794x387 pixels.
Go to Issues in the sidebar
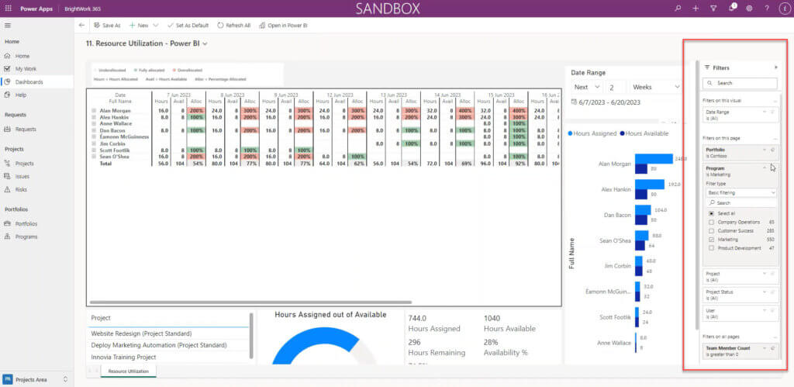click(x=22, y=177)
